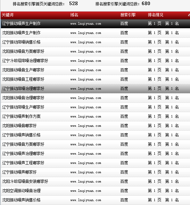The height and width of the screenshot is (205, 190).
Task: Sort by 搜索引擎 column header
Action: pyautogui.click(x=128, y=15)
